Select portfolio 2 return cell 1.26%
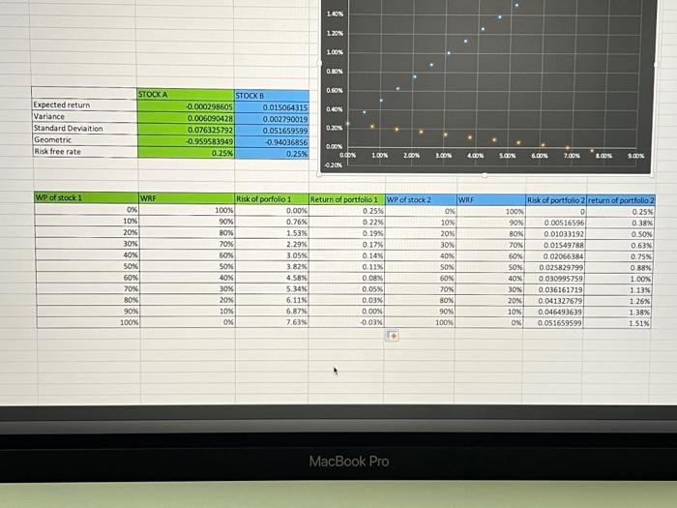 pyautogui.click(x=618, y=301)
